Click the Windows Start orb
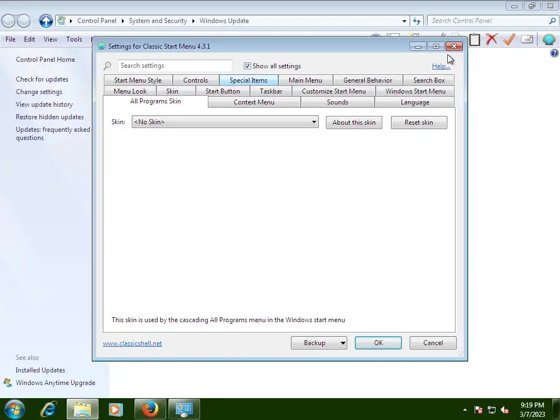 (14, 409)
